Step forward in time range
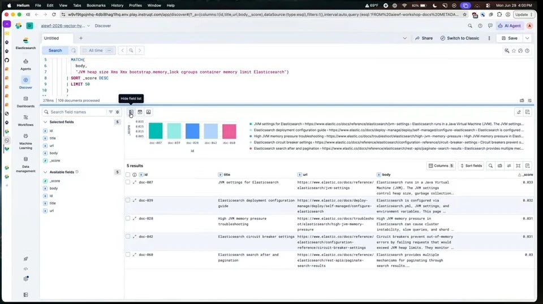The height and width of the screenshot is (304, 543). pos(140,50)
